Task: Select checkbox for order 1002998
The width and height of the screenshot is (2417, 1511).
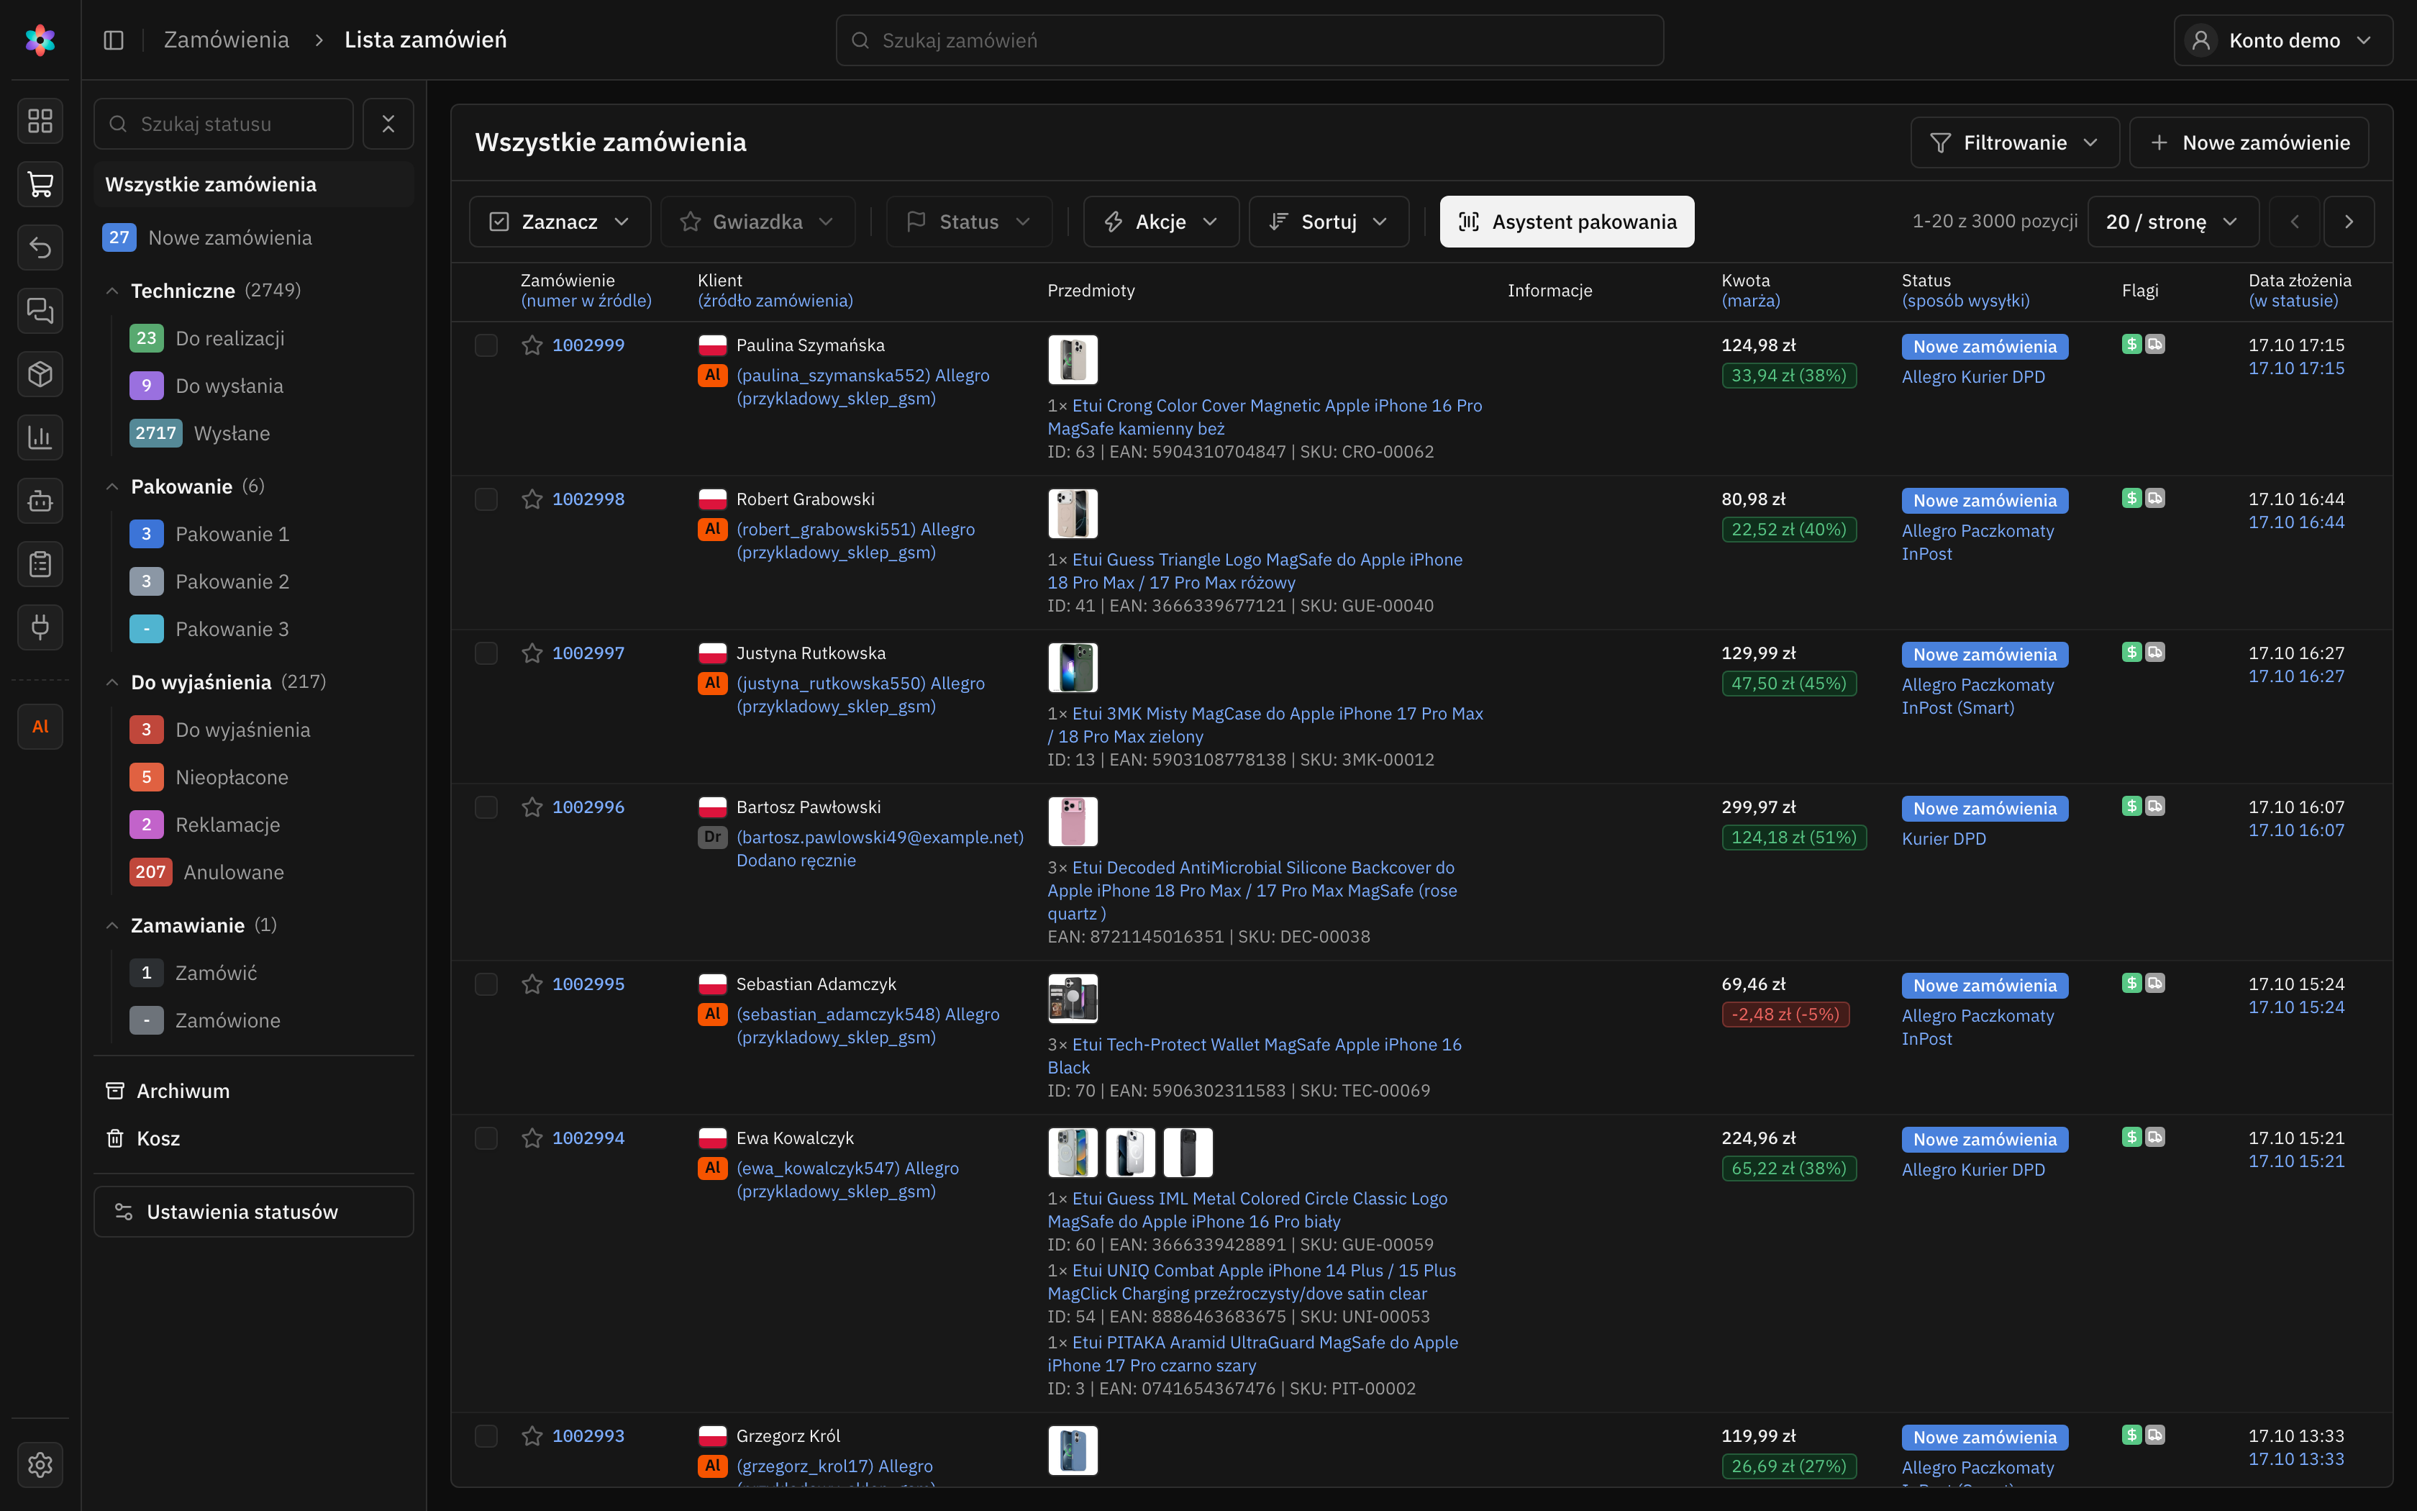Action: tap(486, 499)
